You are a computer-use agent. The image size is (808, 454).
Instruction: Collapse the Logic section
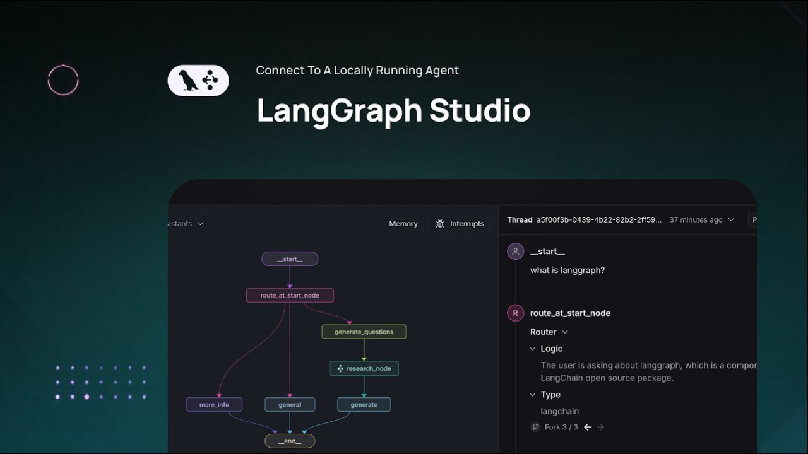click(x=532, y=349)
